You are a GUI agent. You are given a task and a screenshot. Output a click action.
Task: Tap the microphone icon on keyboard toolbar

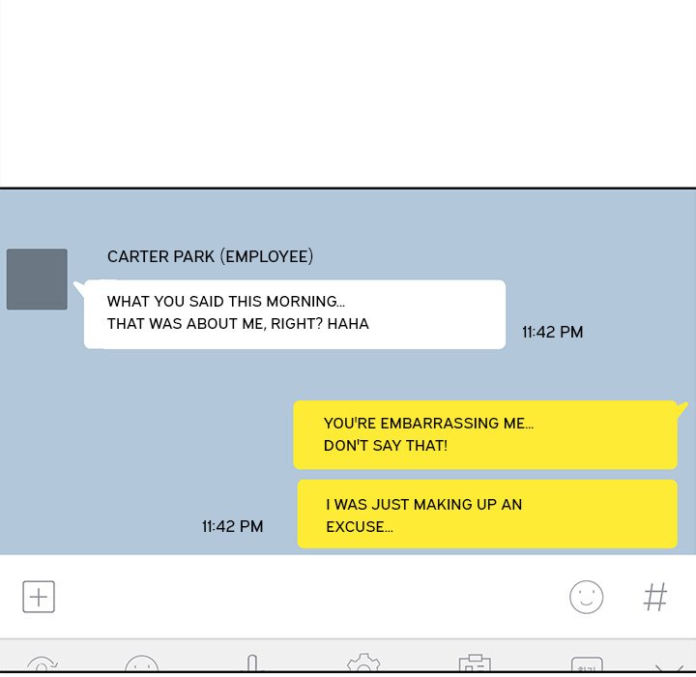click(252, 664)
